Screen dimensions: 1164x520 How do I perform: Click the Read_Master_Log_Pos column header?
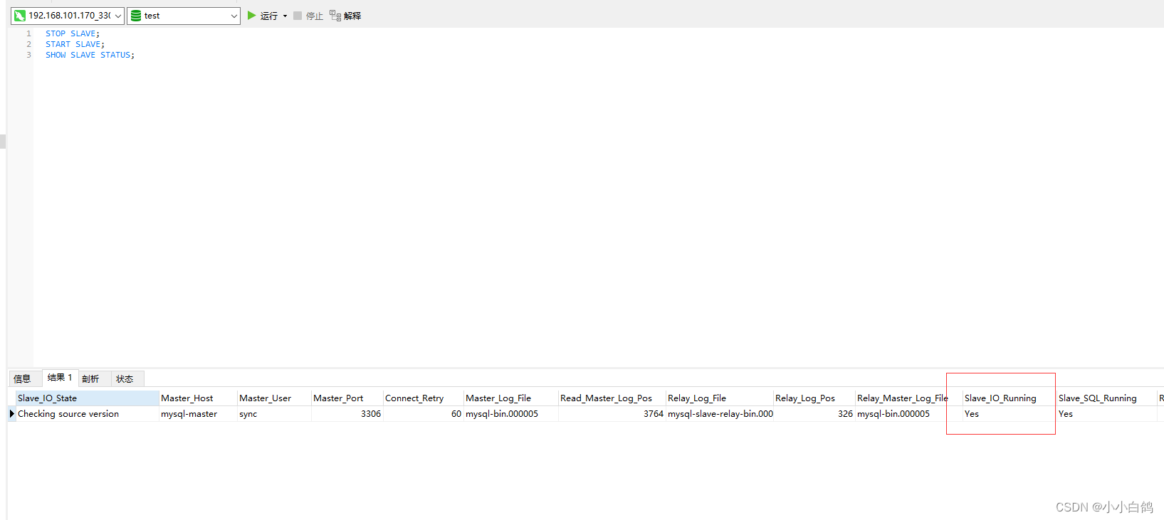612,398
